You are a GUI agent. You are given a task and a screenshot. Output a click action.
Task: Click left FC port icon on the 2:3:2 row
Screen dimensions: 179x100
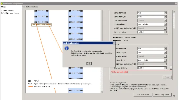(x=70, y=39)
